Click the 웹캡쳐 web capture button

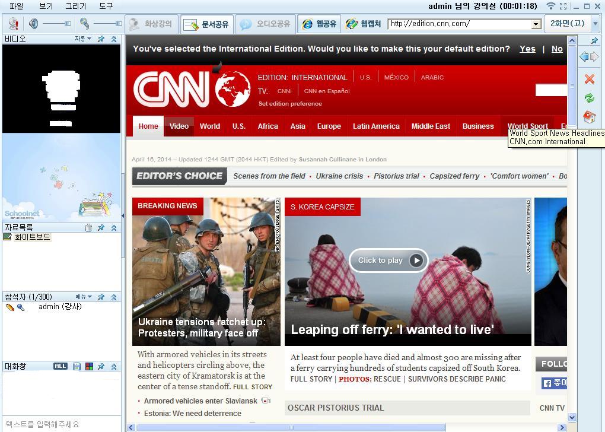coord(364,24)
